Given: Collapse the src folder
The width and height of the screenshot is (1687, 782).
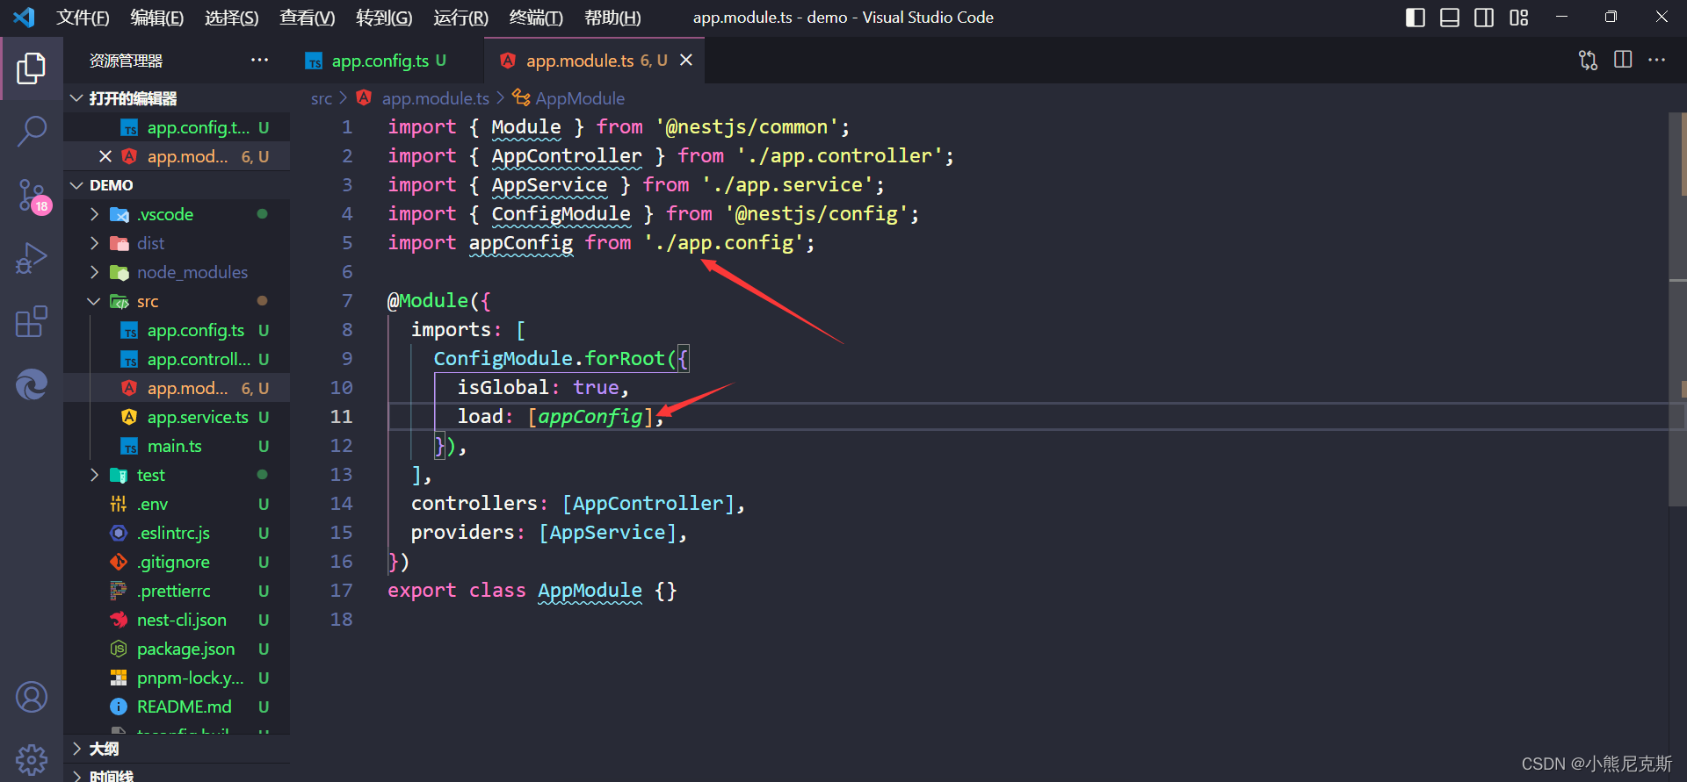Looking at the screenshot, I should (x=177, y=301).
